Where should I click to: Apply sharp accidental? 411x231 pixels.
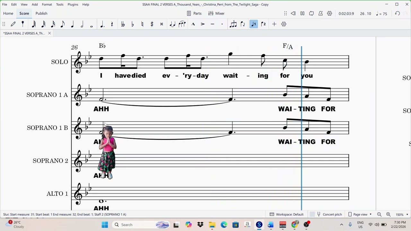point(152,24)
